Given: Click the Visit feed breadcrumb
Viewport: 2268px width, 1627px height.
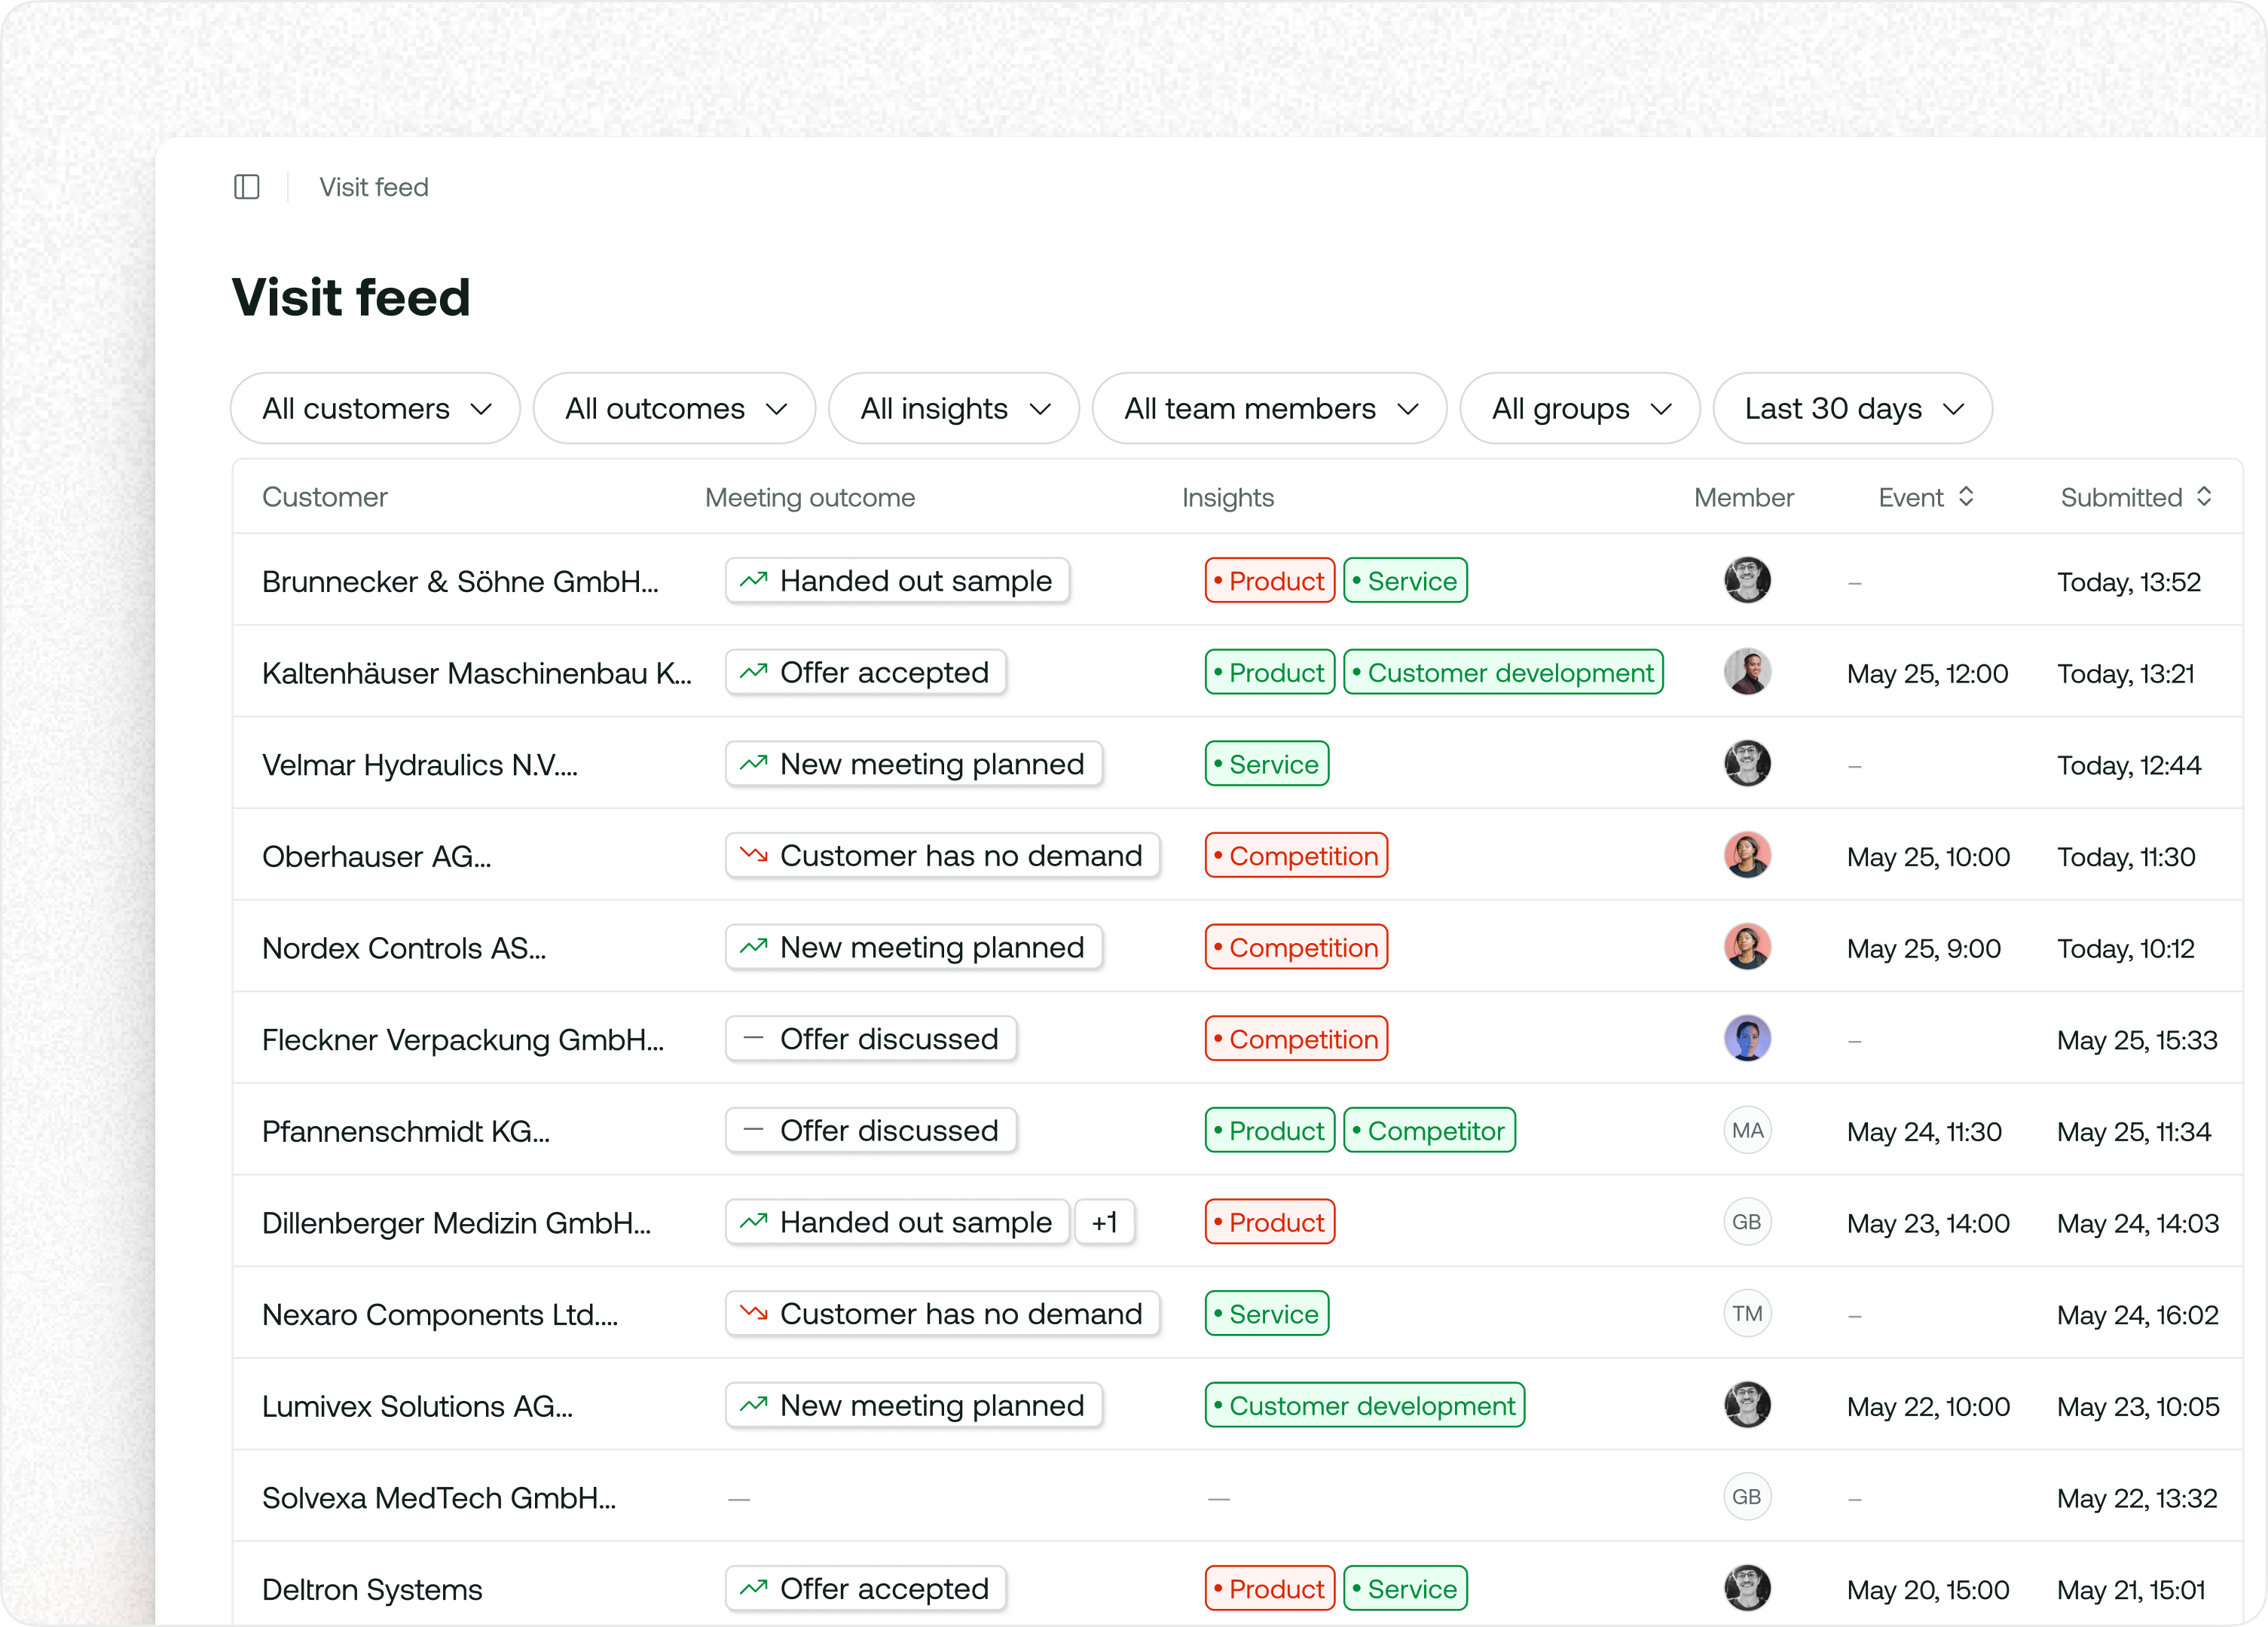Looking at the screenshot, I should pyautogui.click(x=374, y=187).
